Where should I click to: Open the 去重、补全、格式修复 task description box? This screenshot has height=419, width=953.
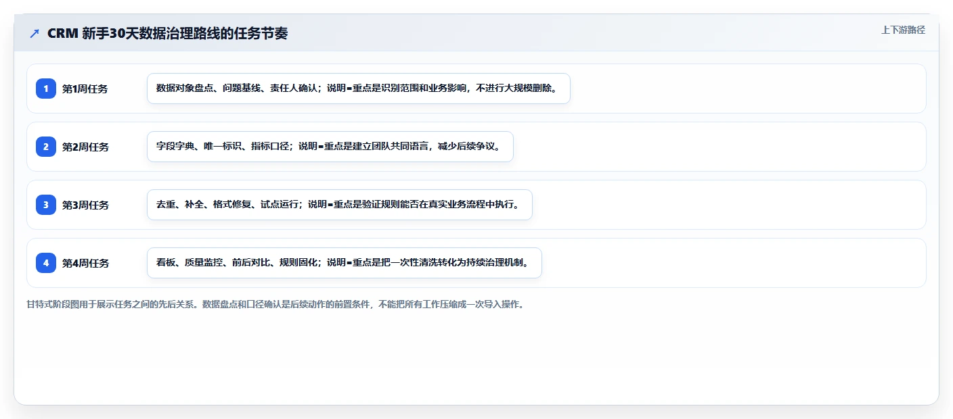(340, 205)
